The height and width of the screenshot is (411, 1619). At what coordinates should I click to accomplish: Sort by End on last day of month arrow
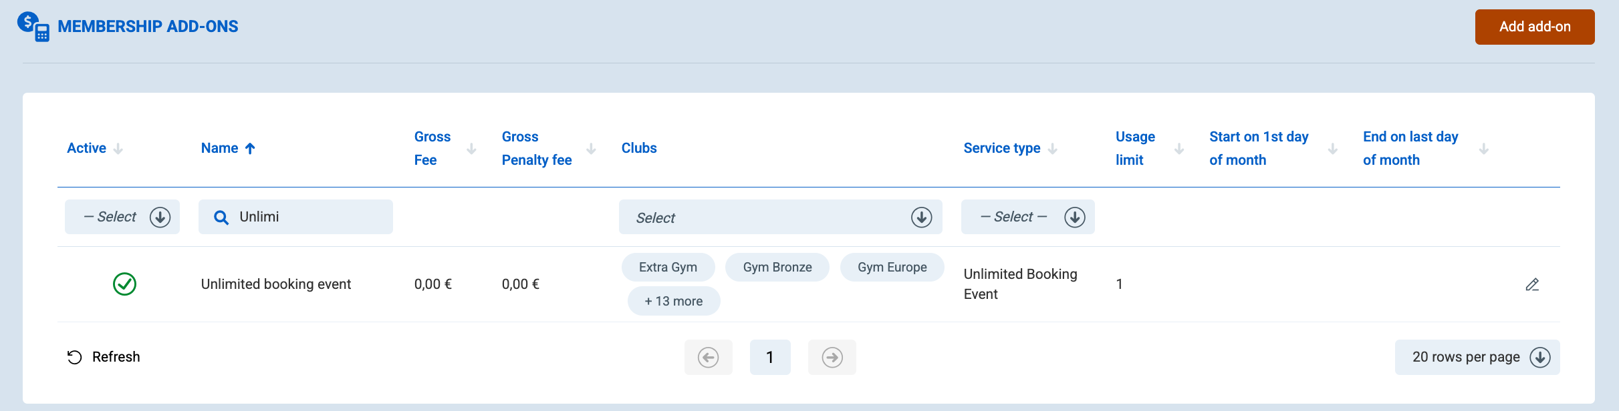1483,149
